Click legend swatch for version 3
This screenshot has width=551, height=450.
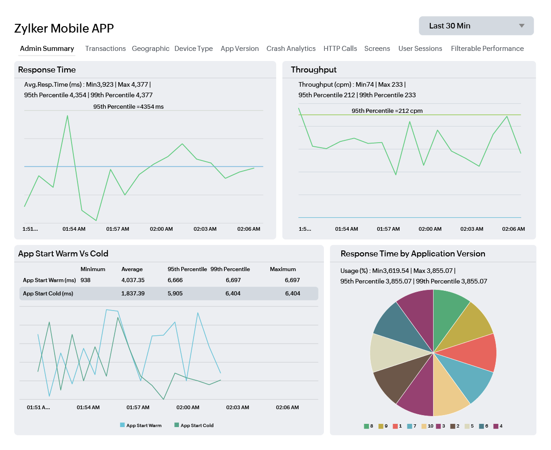[439, 426]
